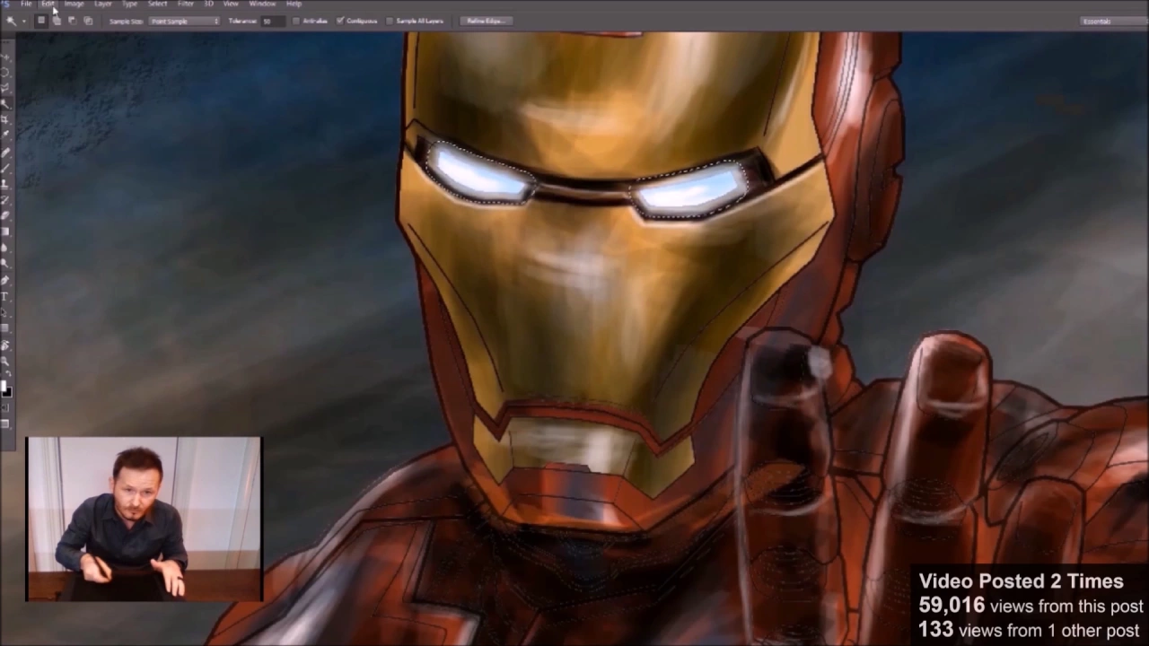Viewport: 1149px width, 646px height.
Task: Select the Horizontal Type tool
Action: click(x=6, y=296)
